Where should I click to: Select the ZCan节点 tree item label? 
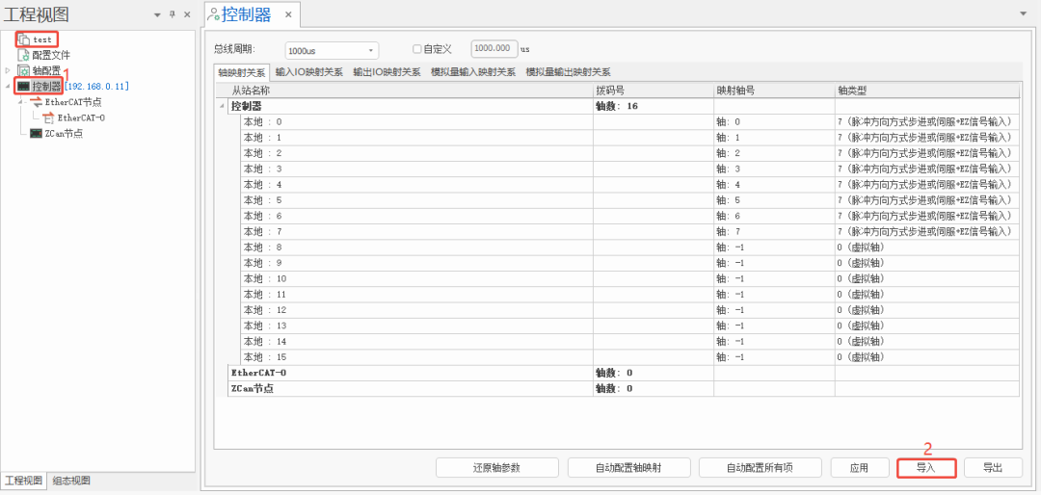[x=64, y=133]
